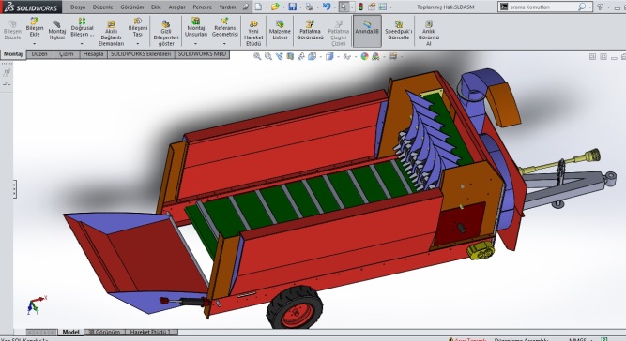
Task: Click the Save icon
Action: pos(293,7)
